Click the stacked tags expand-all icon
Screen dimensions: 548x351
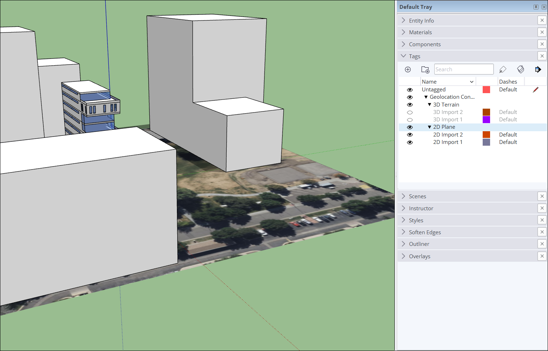point(521,69)
